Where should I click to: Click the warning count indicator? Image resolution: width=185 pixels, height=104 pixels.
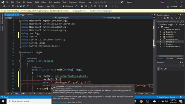coord(24,93)
